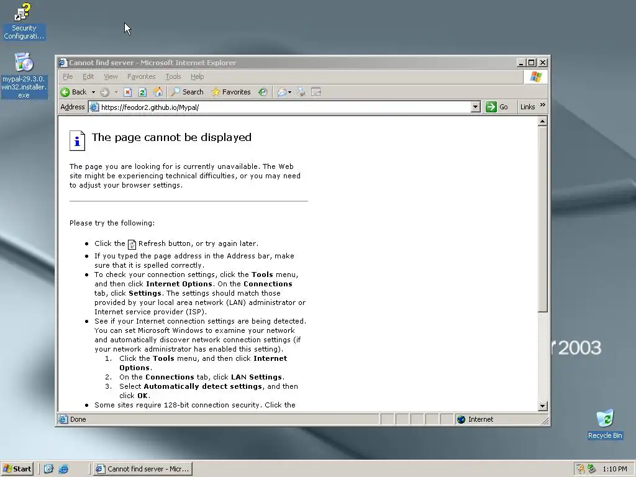The width and height of the screenshot is (636, 477).
Task: Refresh the page via toolbar icon
Action: pos(142,92)
